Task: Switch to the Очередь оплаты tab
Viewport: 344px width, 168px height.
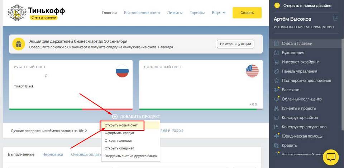Action: tap(86, 154)
